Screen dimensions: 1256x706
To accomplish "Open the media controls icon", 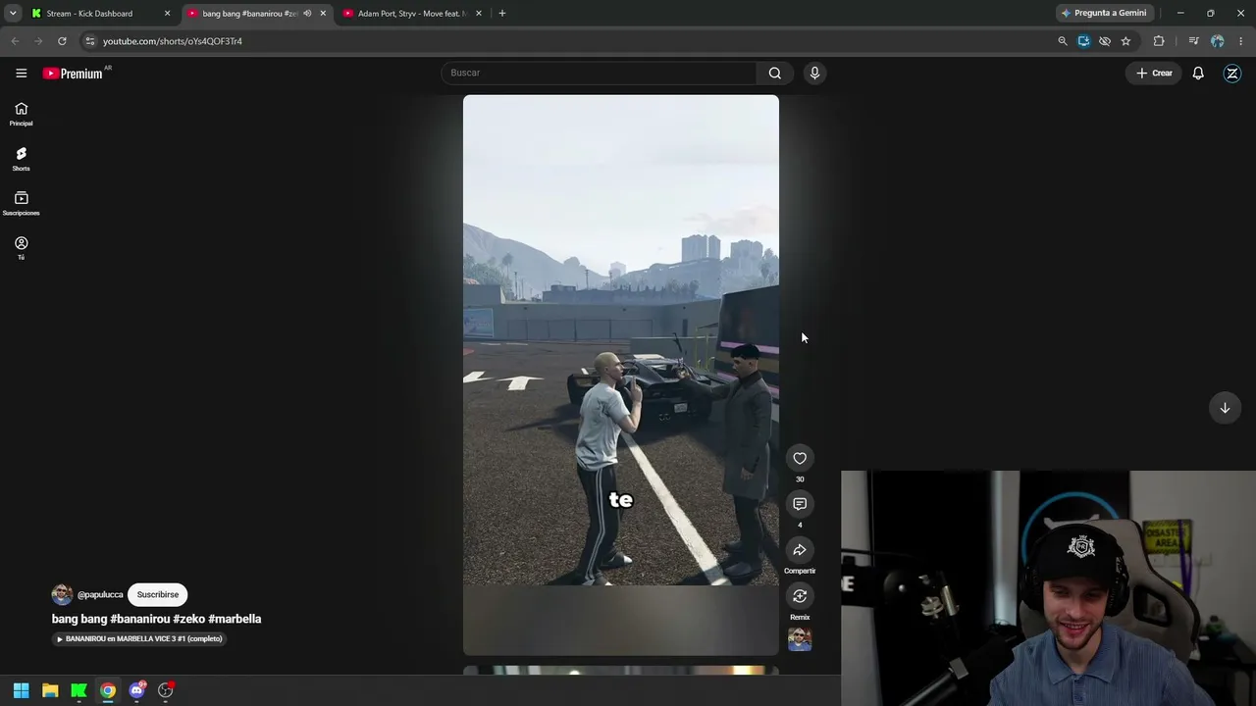I will pos(1193,41).
